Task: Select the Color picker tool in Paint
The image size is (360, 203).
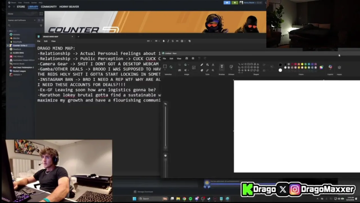Action: pos(207,70)
